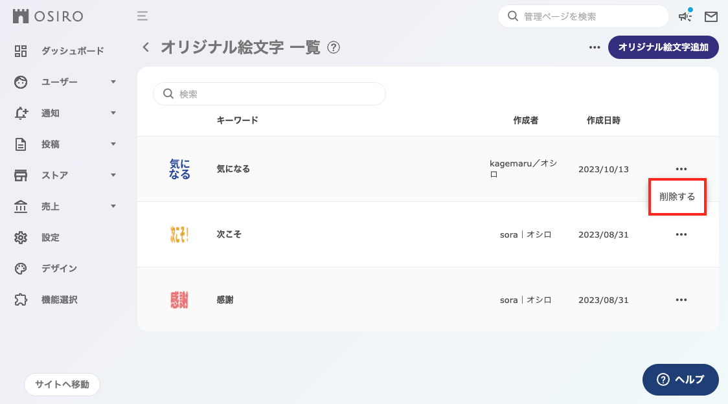Click the オリジナル絵文字追加 button
The height and width of the screenshot is (404, 728).
663,47
